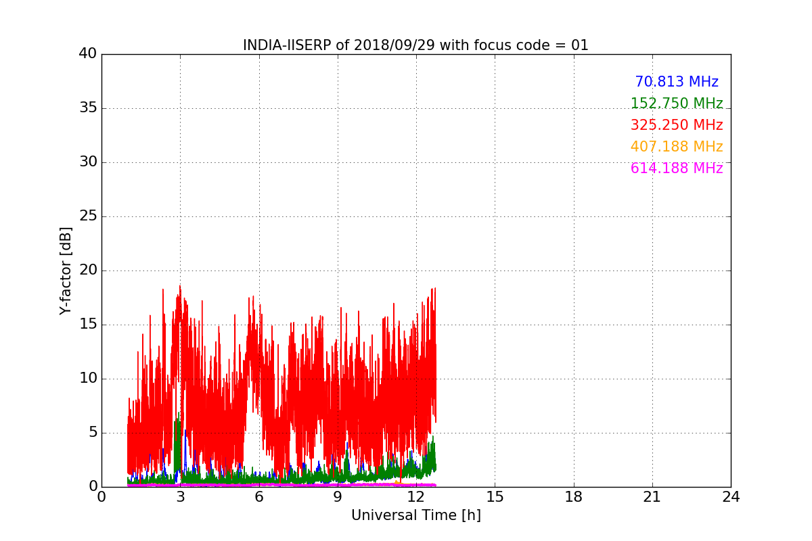Click x-axis tick label 9

338,497
